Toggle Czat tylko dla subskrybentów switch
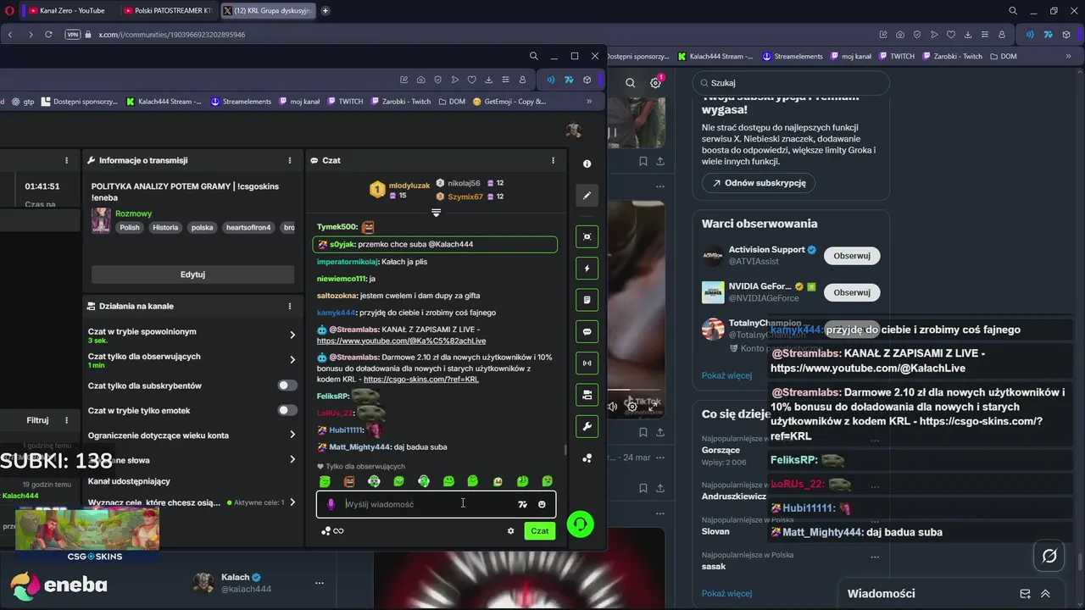The height and width of the screenshot is (610, 1085). (288, 385)
